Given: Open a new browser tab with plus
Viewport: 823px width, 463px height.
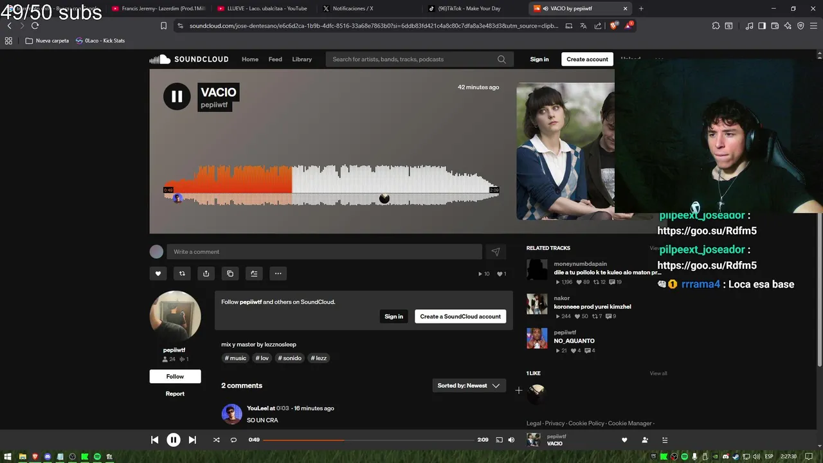Looking at the screenshot, I should point(641,8).
